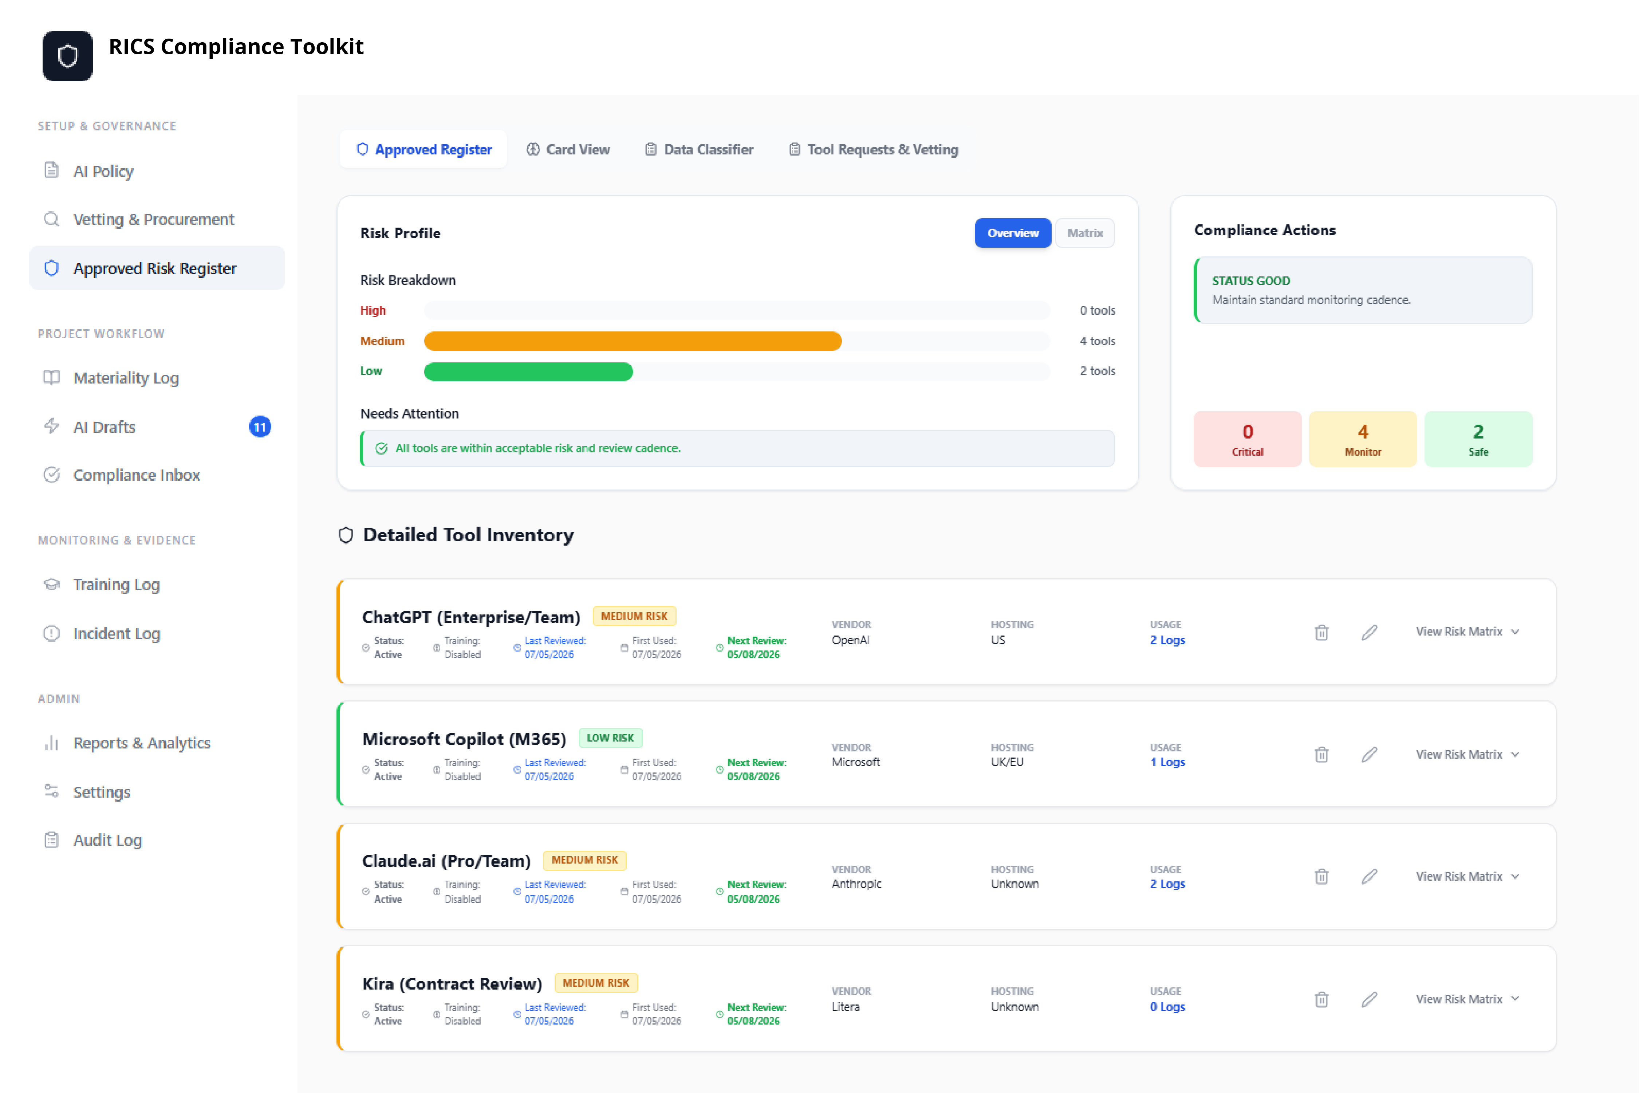The image size is (1639, 1093).
Task: Open AI Drafts badge showing 11
Action: [x=260, y=426]
